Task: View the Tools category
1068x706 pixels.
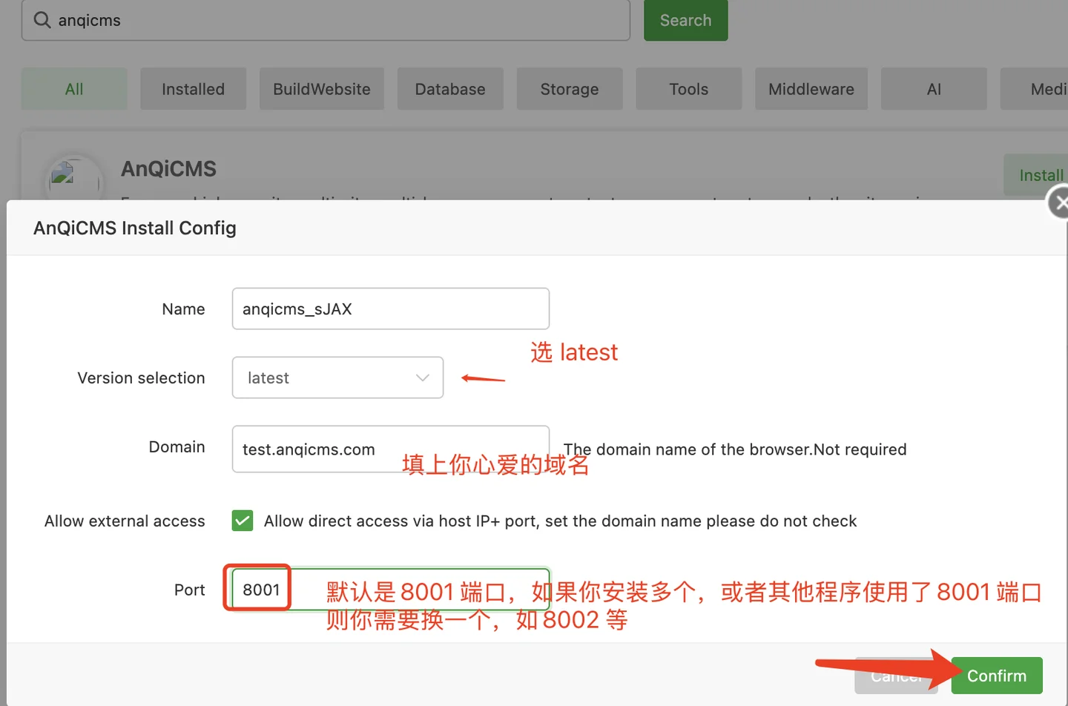Action: pos(689,89)
